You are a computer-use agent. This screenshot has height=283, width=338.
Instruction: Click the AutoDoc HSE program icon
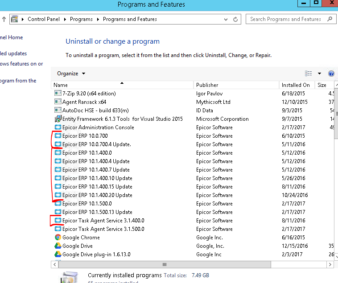[58, 110]
